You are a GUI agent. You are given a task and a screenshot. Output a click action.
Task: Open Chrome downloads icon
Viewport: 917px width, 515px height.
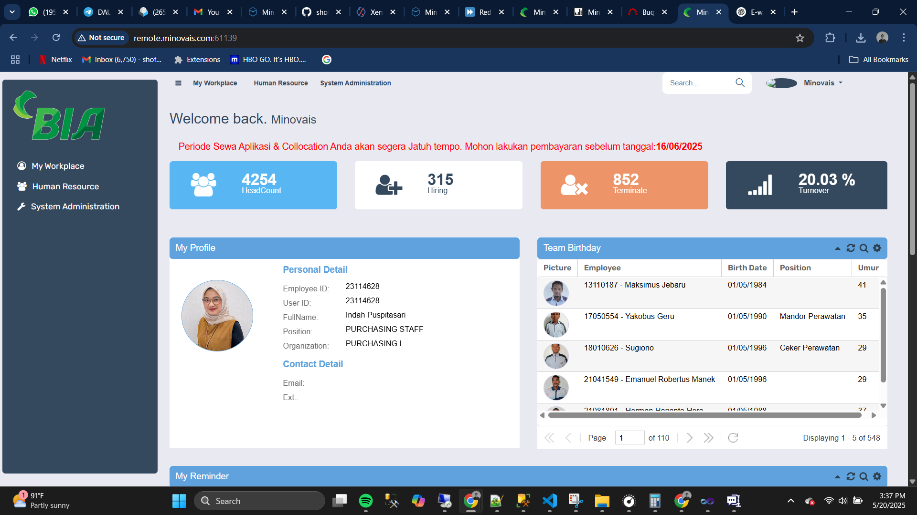click(861, 38)
